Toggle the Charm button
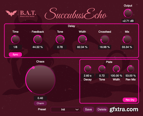Viewport: 143px width, 116px height. pyautogui.click(x=40, y=103)
